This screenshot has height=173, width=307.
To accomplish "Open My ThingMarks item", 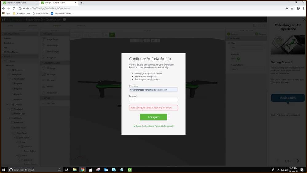I will coord(11,52).
